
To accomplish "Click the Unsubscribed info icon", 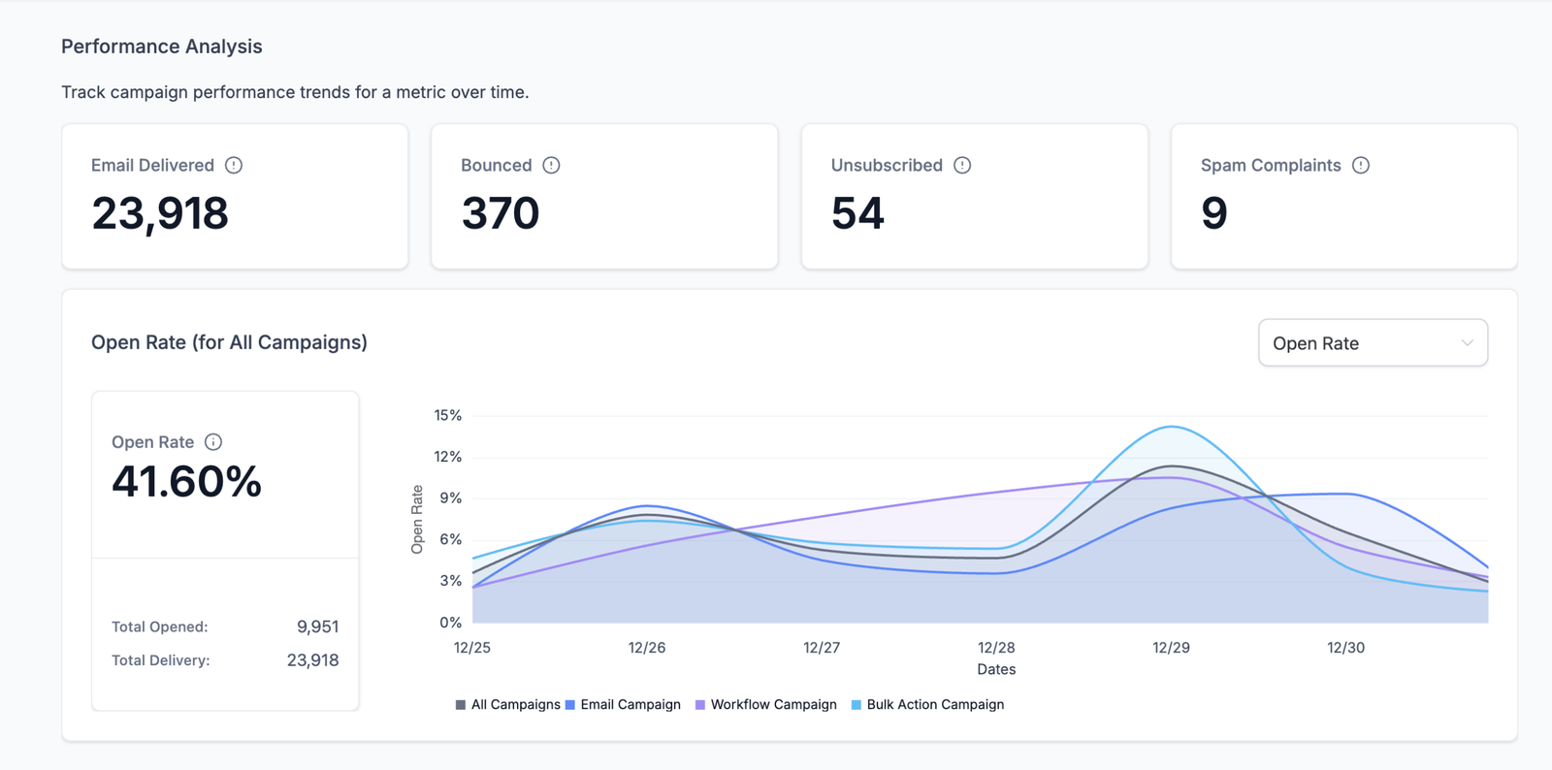I will [x=962, y=165].
